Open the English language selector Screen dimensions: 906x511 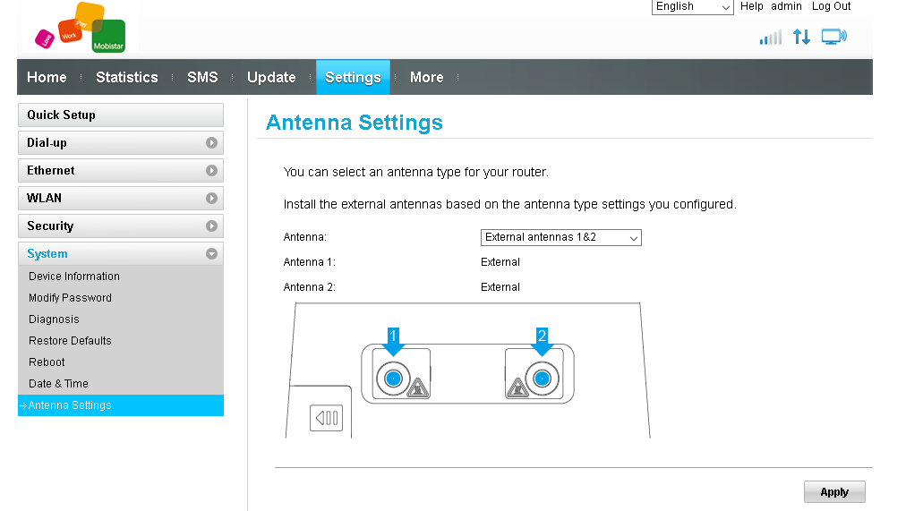click(693, 7)
